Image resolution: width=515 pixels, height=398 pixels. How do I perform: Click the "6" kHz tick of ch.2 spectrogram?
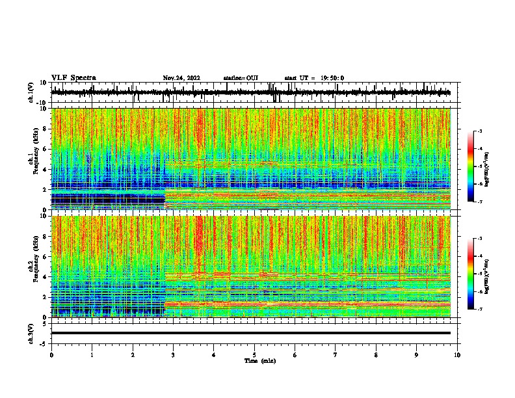pos(45,256)
